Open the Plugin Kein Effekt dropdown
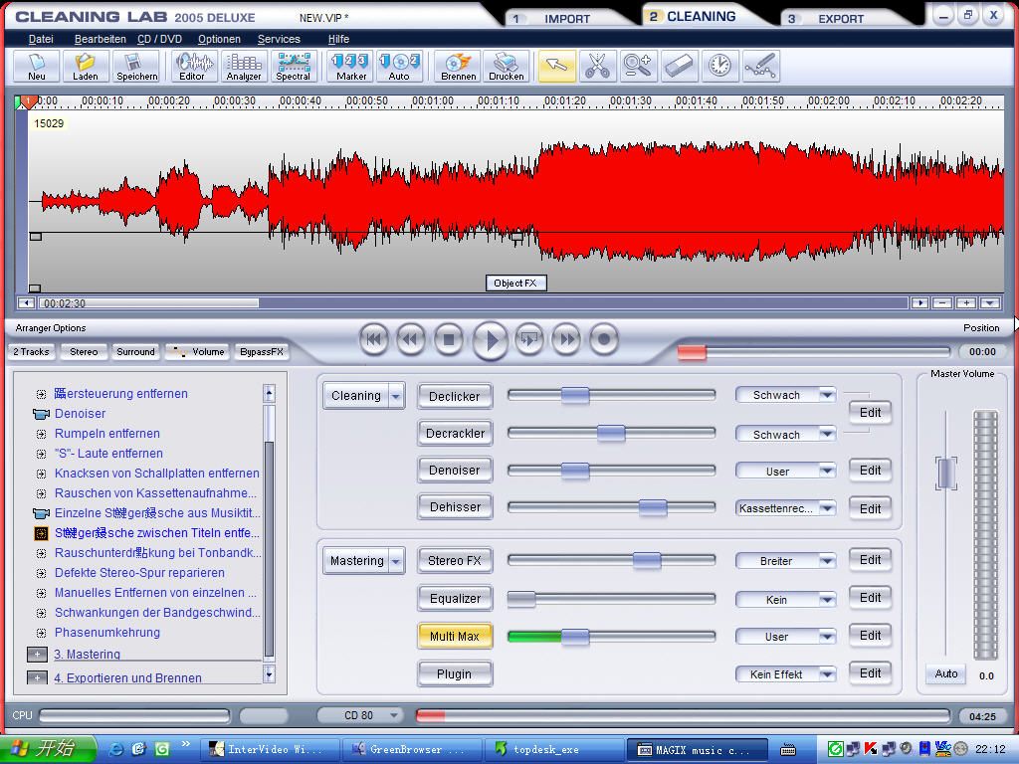 [785, 674]
